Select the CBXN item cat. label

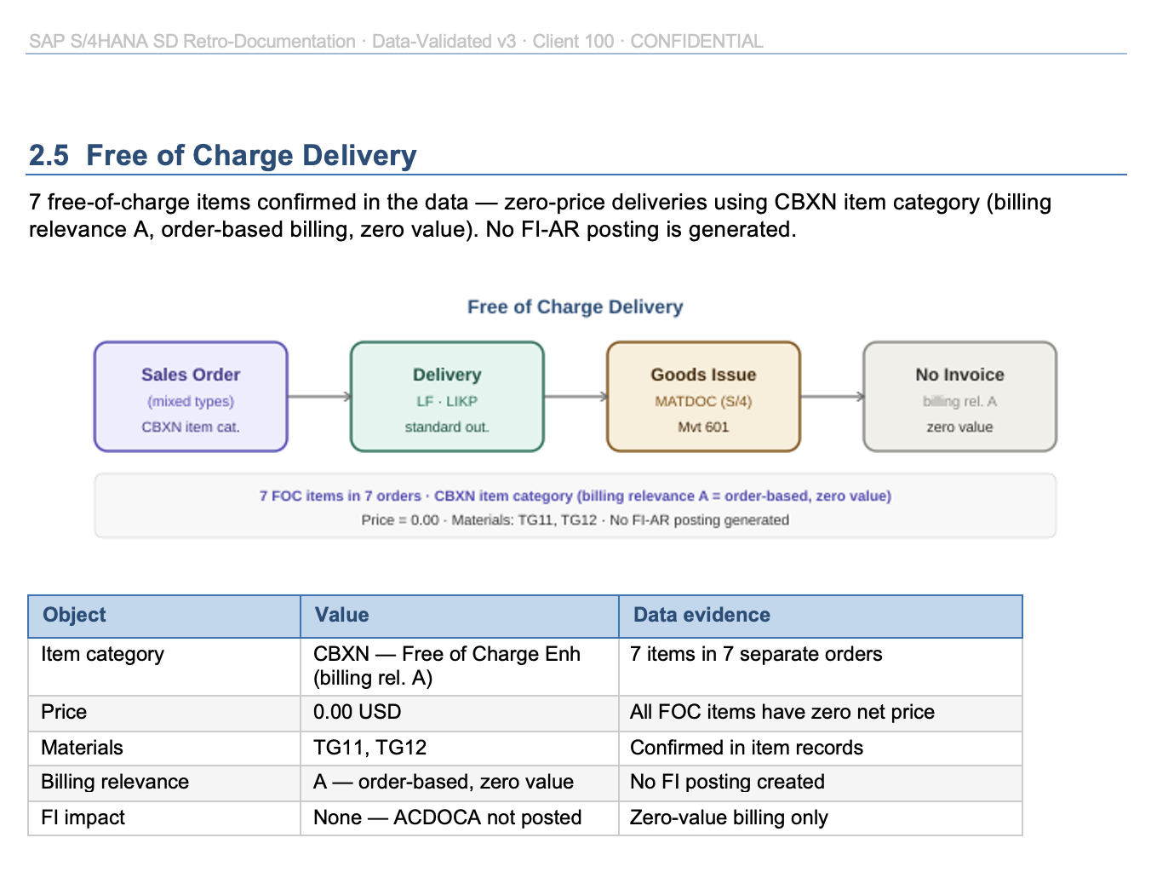tap(190, 427)
